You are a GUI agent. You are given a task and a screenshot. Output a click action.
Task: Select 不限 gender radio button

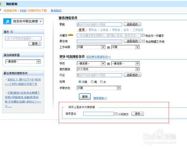pyautogui.click(x=80, y=82)
